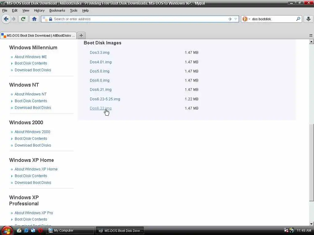Click the padlock site security icon
This screenshot has height=235, width=314.
(51, 19)
